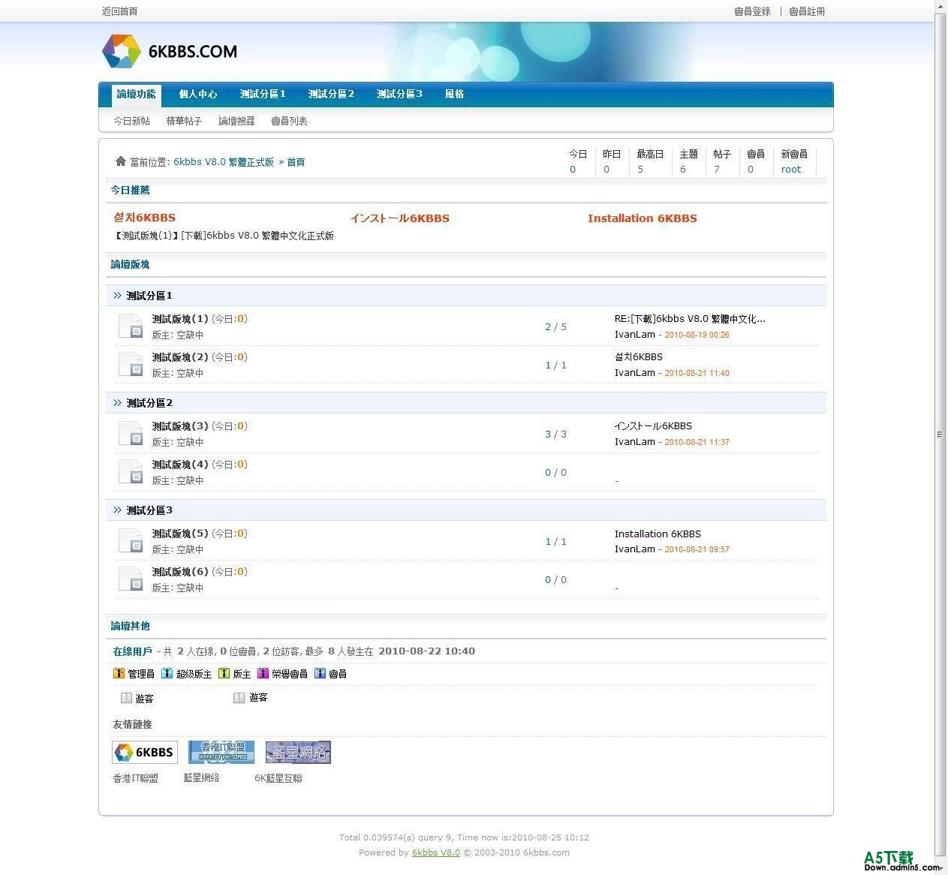Click the 在線用戶 online users heading
The image size is (948, 875).
132,651
